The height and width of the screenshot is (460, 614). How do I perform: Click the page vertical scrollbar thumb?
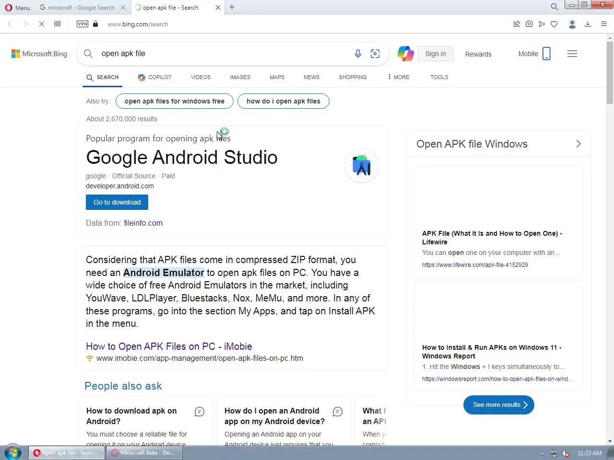[x=610, y=73]
